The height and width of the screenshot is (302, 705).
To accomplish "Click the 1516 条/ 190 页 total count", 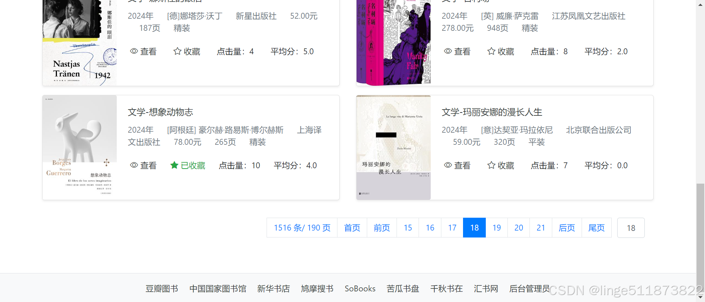I will (302, 228).
